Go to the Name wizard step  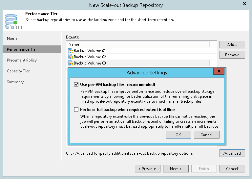(12, 38)
